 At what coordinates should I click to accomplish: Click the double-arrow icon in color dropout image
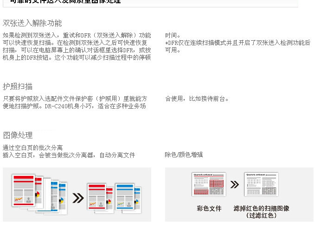(235, 185)
